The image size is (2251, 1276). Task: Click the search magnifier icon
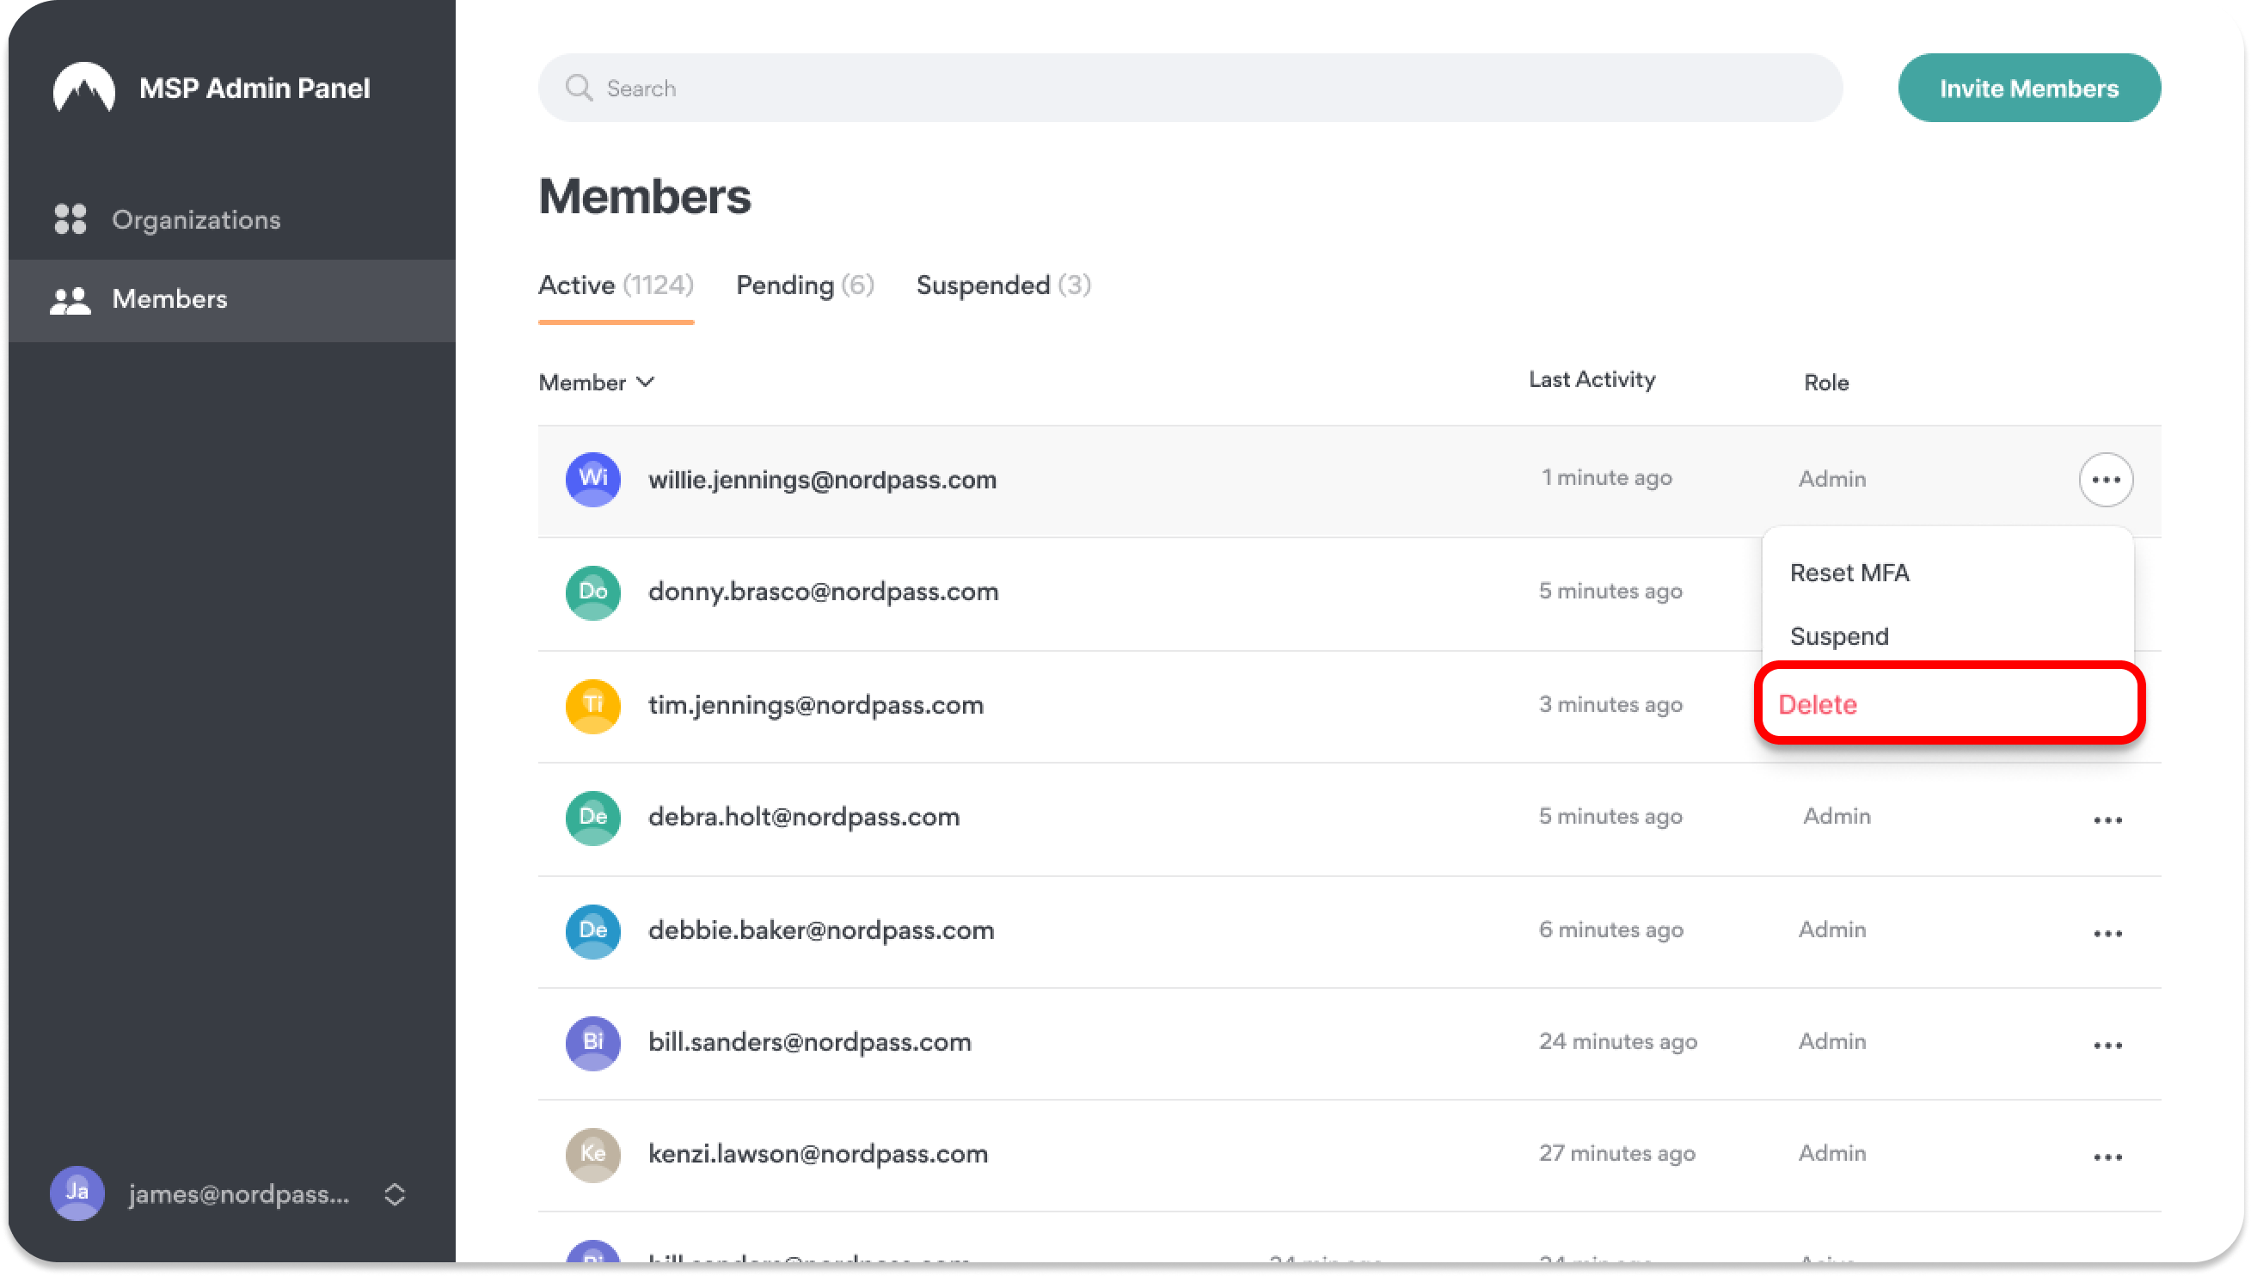click(579, 88)
